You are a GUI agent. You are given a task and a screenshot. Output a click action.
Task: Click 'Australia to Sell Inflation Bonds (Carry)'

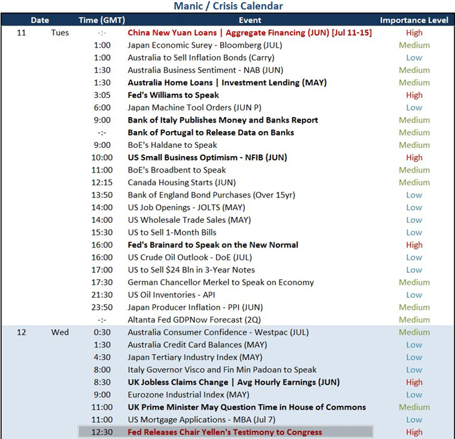[x=201, y=58]
